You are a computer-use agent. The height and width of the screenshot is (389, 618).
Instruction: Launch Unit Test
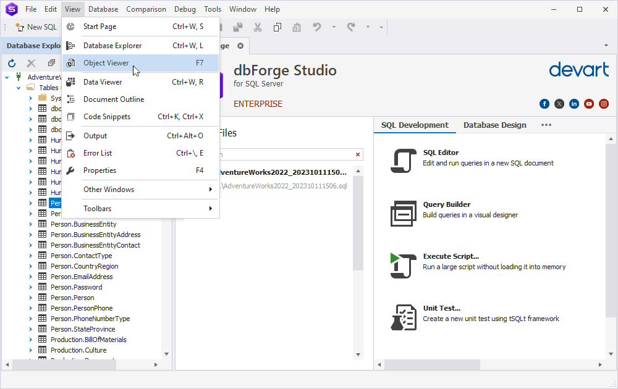(475, 317)
